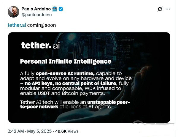178x137 pixels.
Task: Click the May 5, 2025 date
Action: (39, 131)
